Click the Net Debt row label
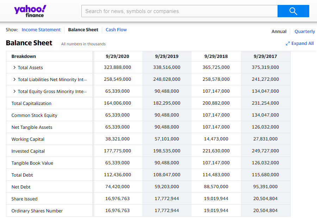The width and height of the screenshot is (317, 218). [x=21, y=187]
